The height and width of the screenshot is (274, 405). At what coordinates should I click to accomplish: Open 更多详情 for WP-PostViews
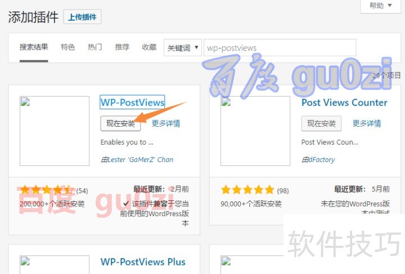166,123
